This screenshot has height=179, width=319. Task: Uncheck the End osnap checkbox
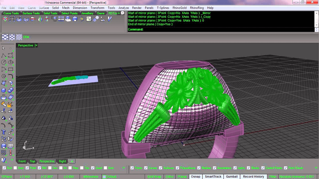[4, 168]
